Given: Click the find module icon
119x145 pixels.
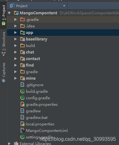Looking at the screenshot, I should (x=22, y=65).
